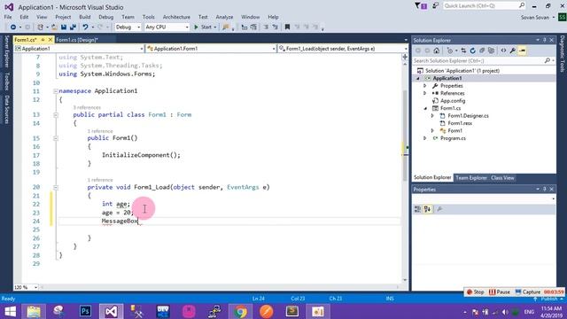Image resolution: width=567 pixels, height=319 pixels.
Task: Expand the Properties node in Solution Explorer
Action: point(425,86)
